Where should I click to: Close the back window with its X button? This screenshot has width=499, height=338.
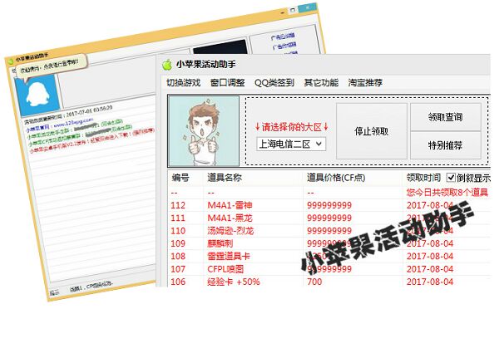[307, 7]
